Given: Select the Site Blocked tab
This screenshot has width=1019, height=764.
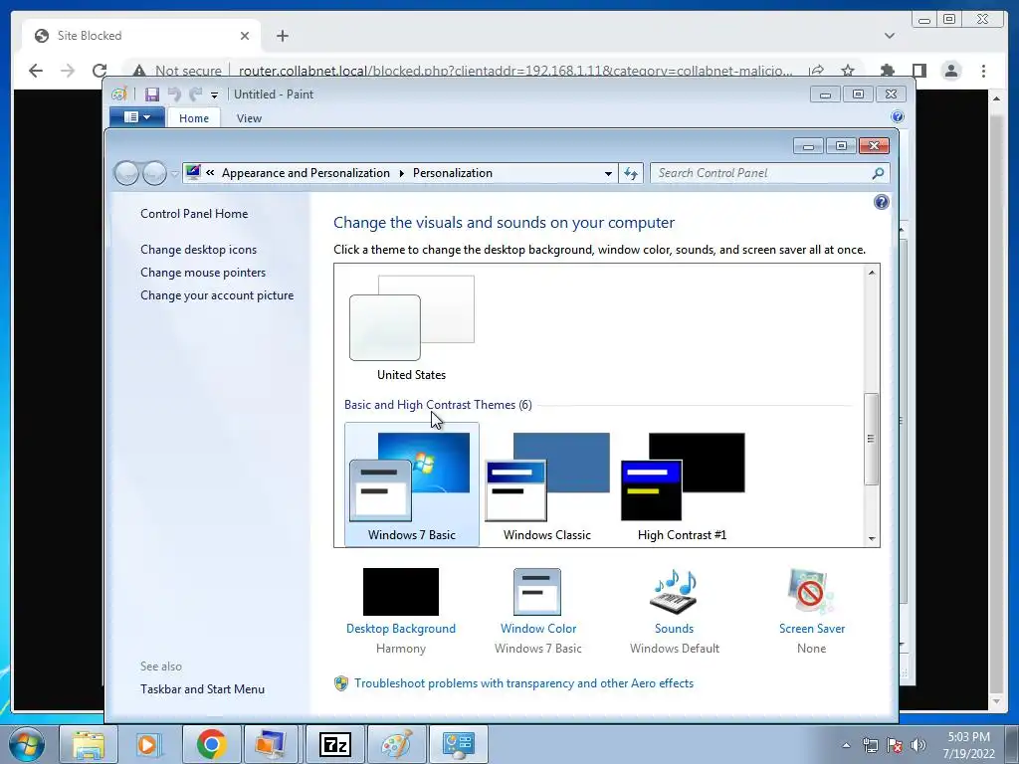Looking at the screenshot, I should 141,36.
